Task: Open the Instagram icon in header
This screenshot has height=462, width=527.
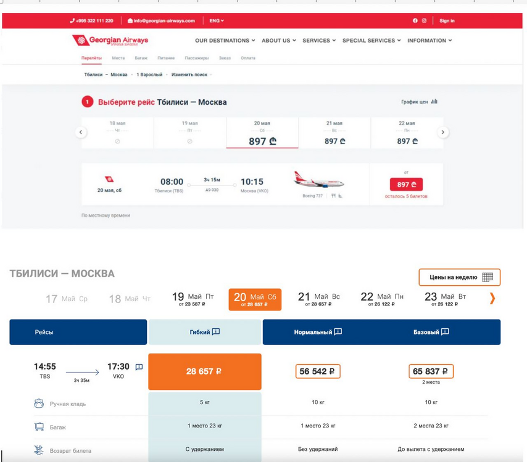Action: 424,20
